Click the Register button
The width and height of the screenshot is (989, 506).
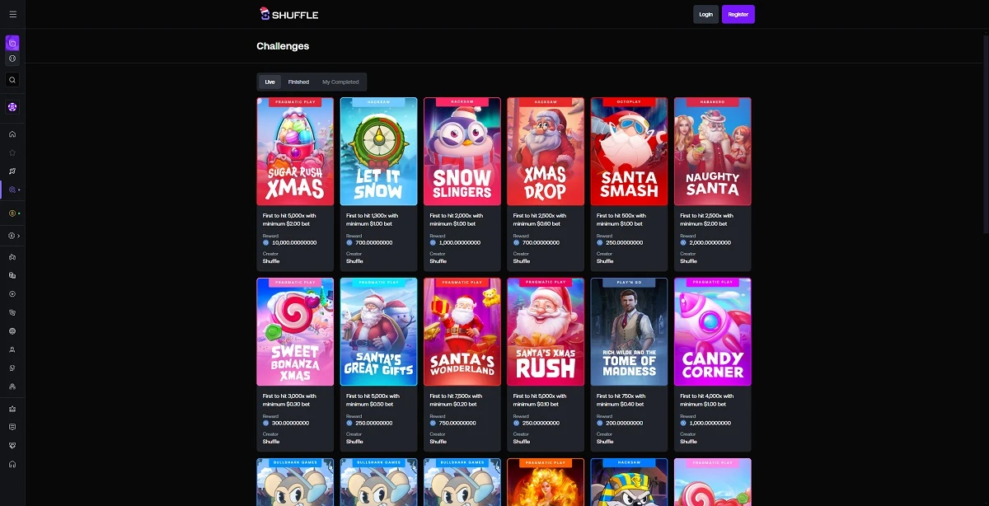click(738, 14)
